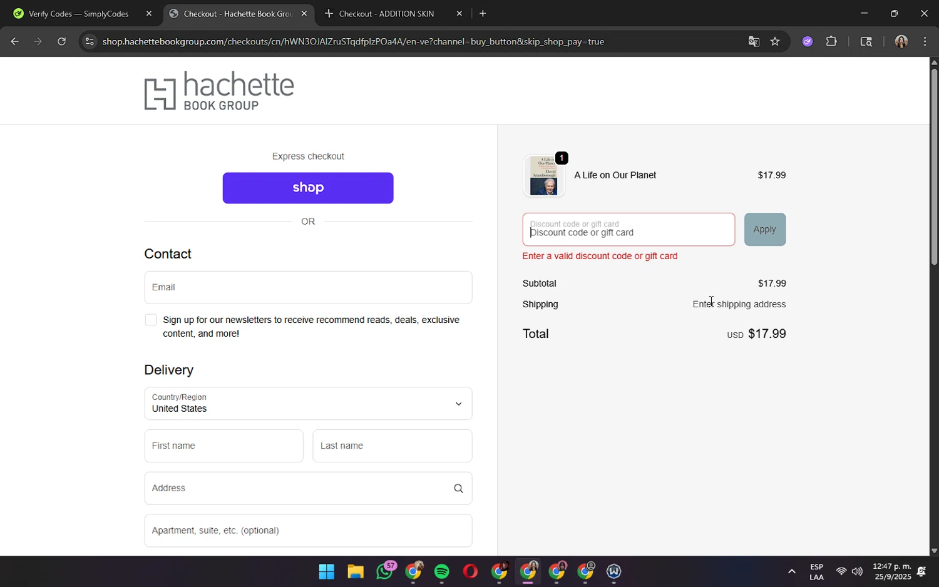This screenshot has height=587, width=939.
Task: Open site information icon in address bar
Action: pyautogui.click(x=90, y=41)
